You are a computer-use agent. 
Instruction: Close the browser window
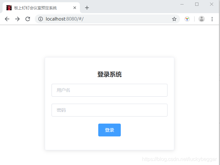212,4
